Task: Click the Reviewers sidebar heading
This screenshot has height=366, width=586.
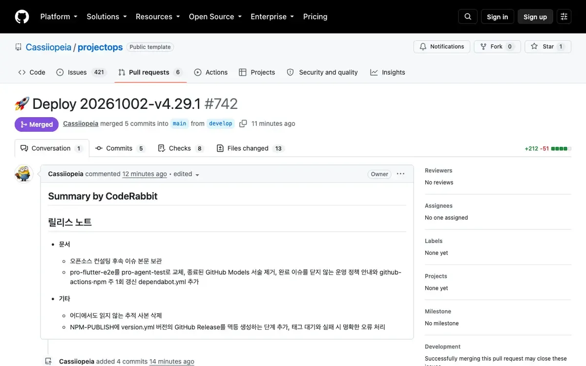Action: point(439,171)
